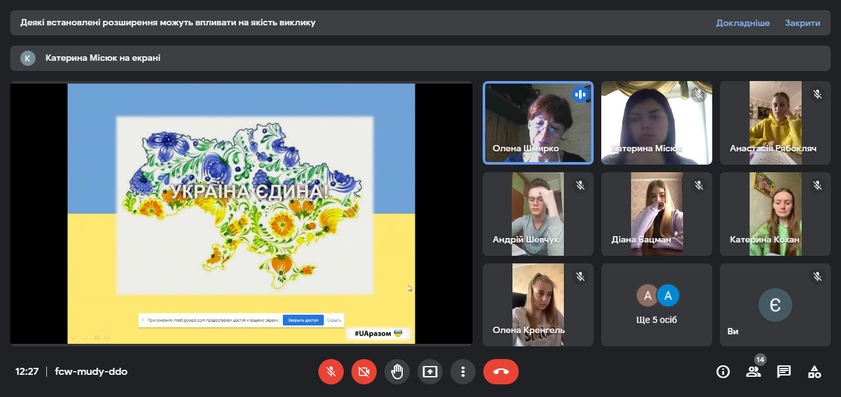Screen dimensions: 841x397
Task: Show participants list people icon
Action: click(753, 372)
